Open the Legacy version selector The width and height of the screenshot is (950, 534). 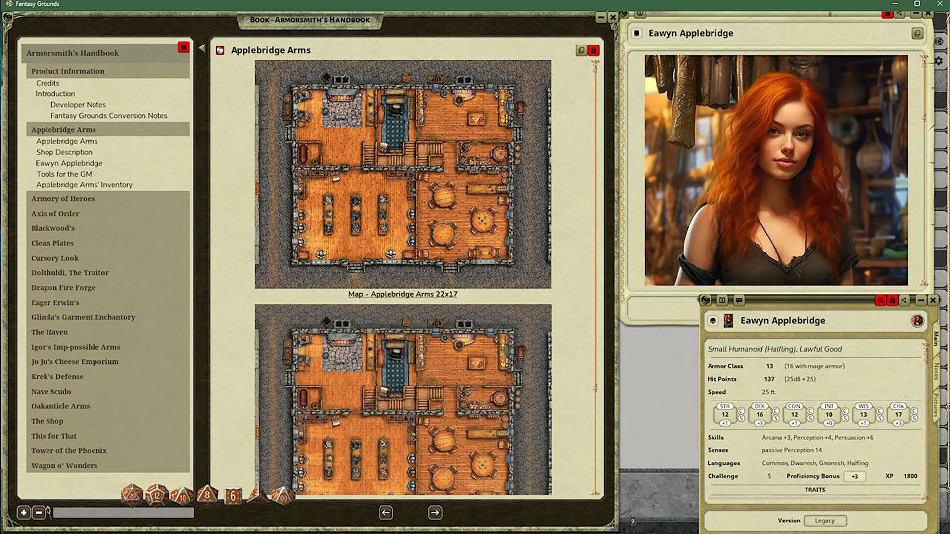click(x=825, y=520)
